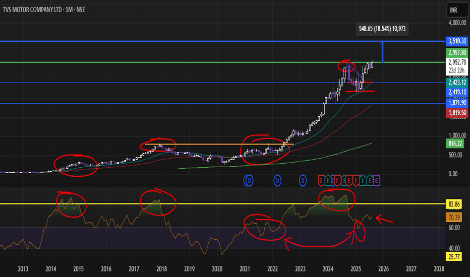Click the 2017 label on time axis
The image size is (470, 277).
(134, 269)
